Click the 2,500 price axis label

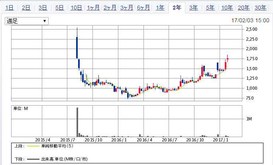251,29
